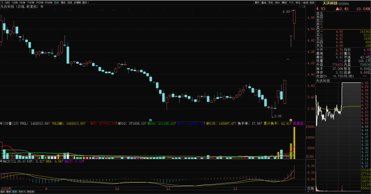Click the 买四 4.90 bid row
This screenshot has height=194, width=371.
[344, 42]
